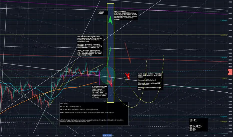Click the current price label 6712.5
Screen dimensions: 233x137
pos(230,70)
